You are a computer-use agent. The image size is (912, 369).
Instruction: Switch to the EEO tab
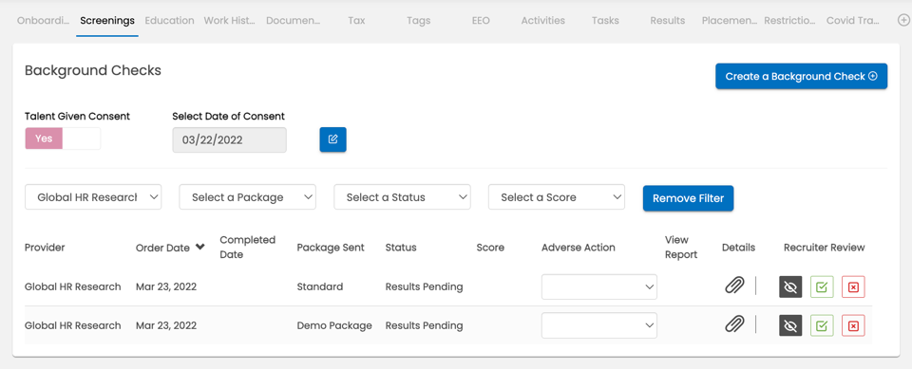coord(481,20)
